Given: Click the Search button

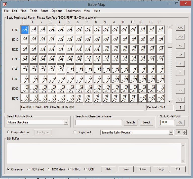Looking at the screenshot, I should pos(130,122).
